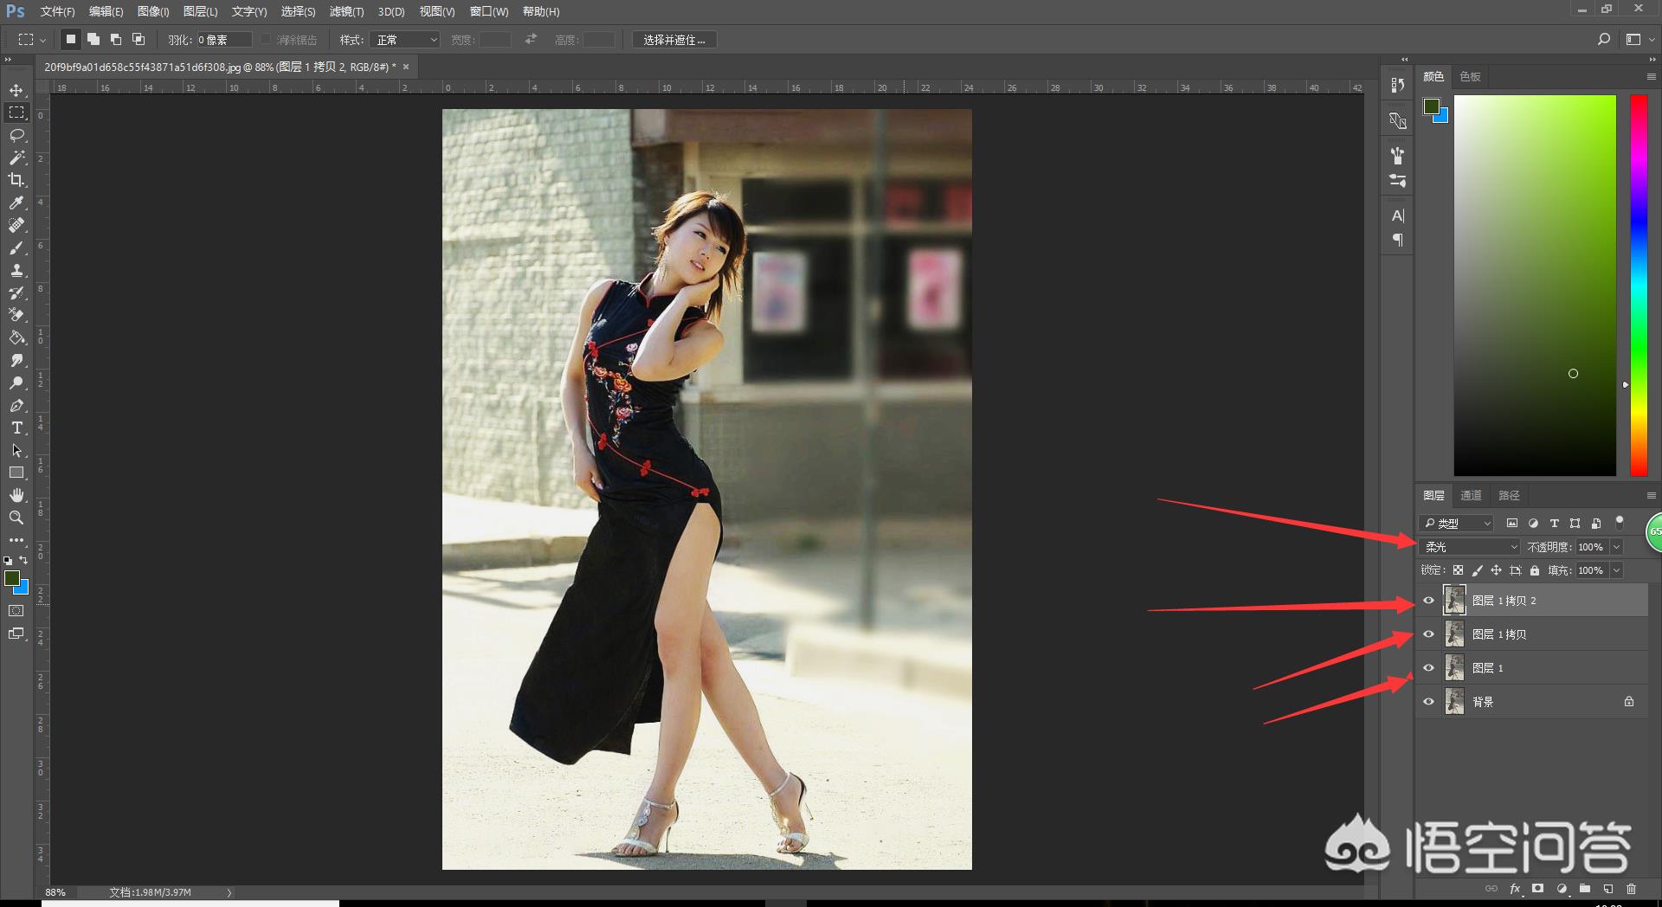Open the 图像(I) menu

[153, 11]
